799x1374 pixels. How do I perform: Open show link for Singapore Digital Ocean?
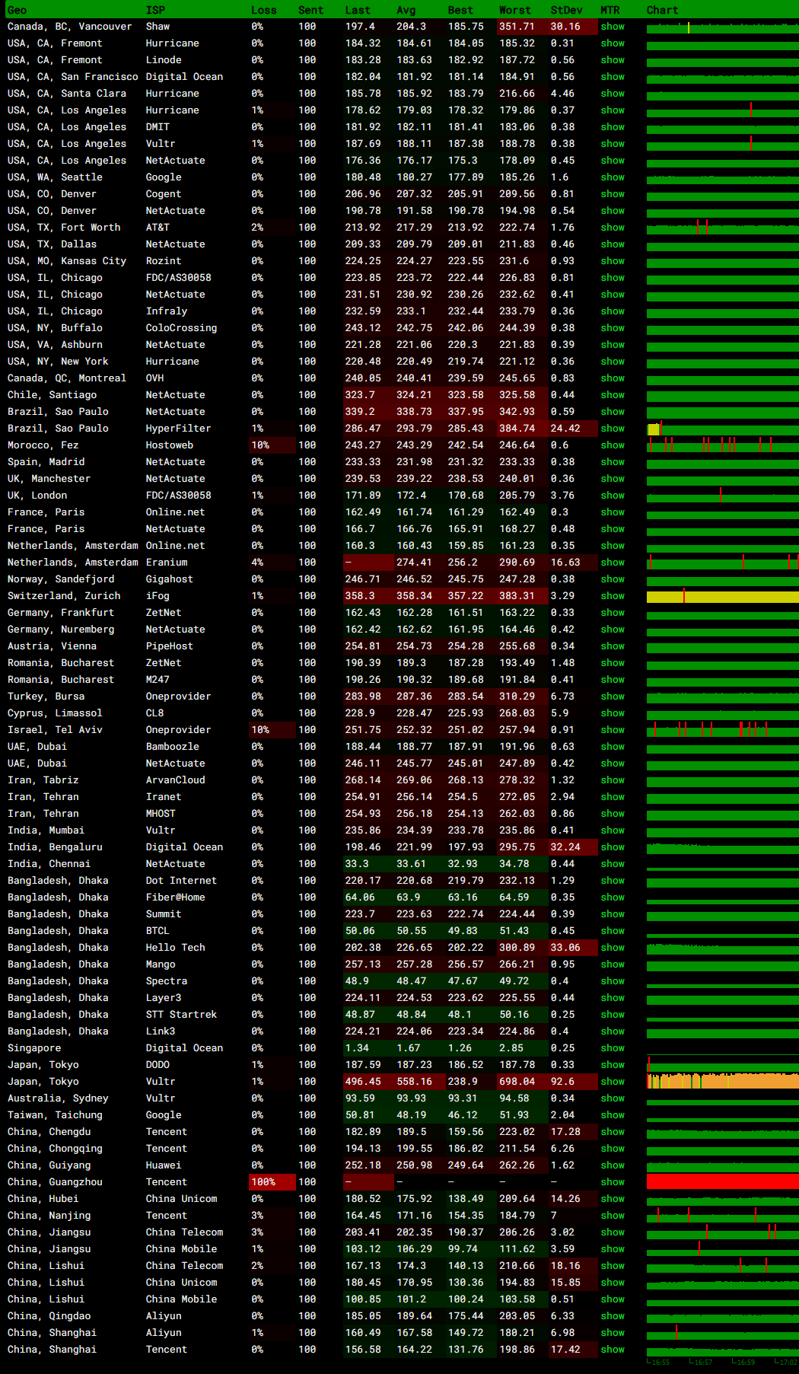point(612,1048)
